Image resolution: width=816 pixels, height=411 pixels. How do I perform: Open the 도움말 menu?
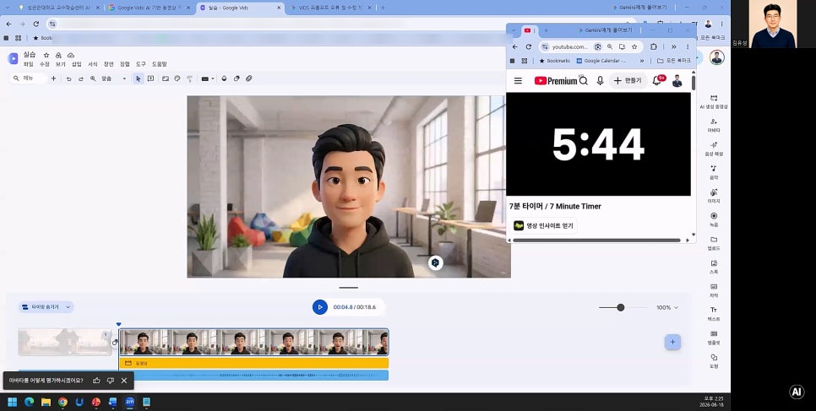(x=160, y=64)
